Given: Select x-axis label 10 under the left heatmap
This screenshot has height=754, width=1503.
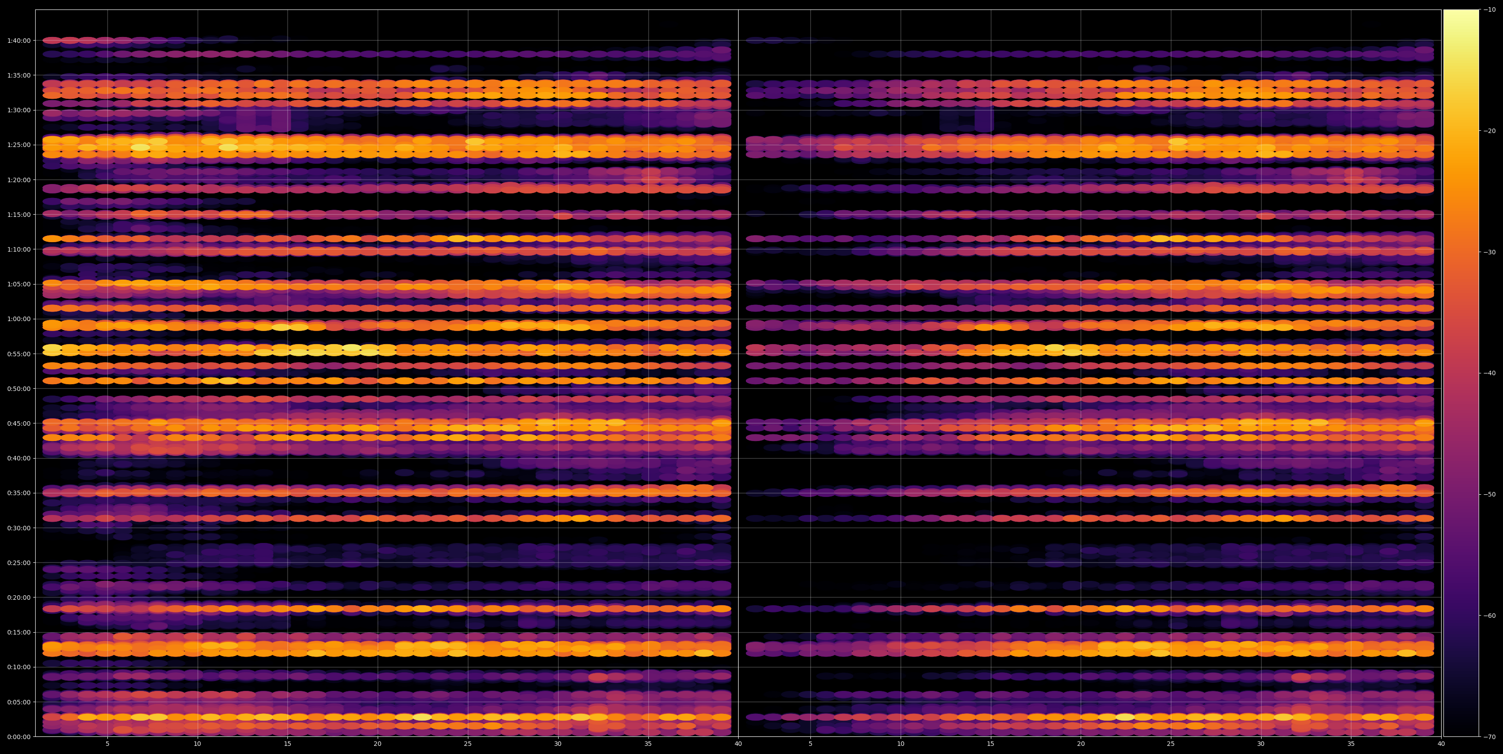Looking at the screenshot, I should (197, 744).
